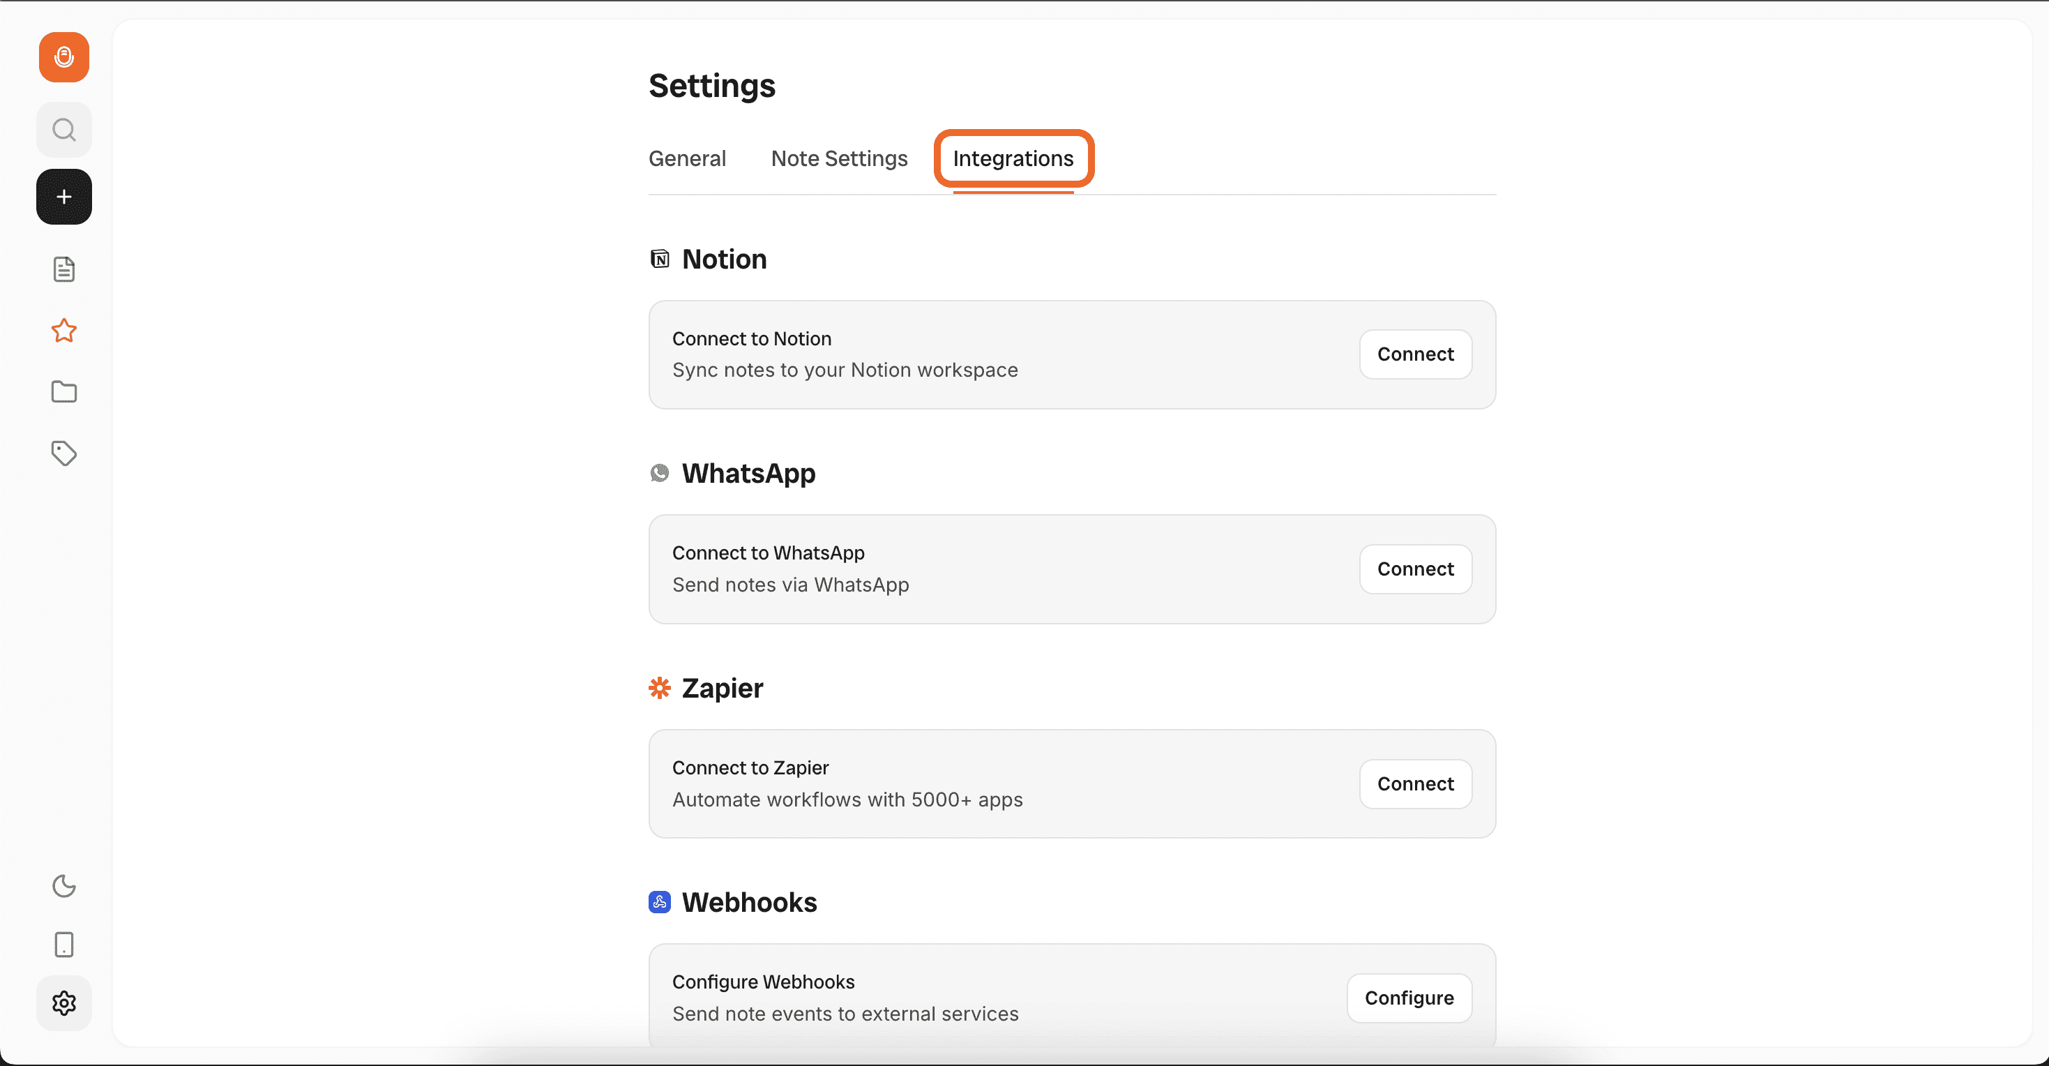Screen dimensions: 2049x1066
Task: Open settings with gear icon
Action: coord(63,1003)
